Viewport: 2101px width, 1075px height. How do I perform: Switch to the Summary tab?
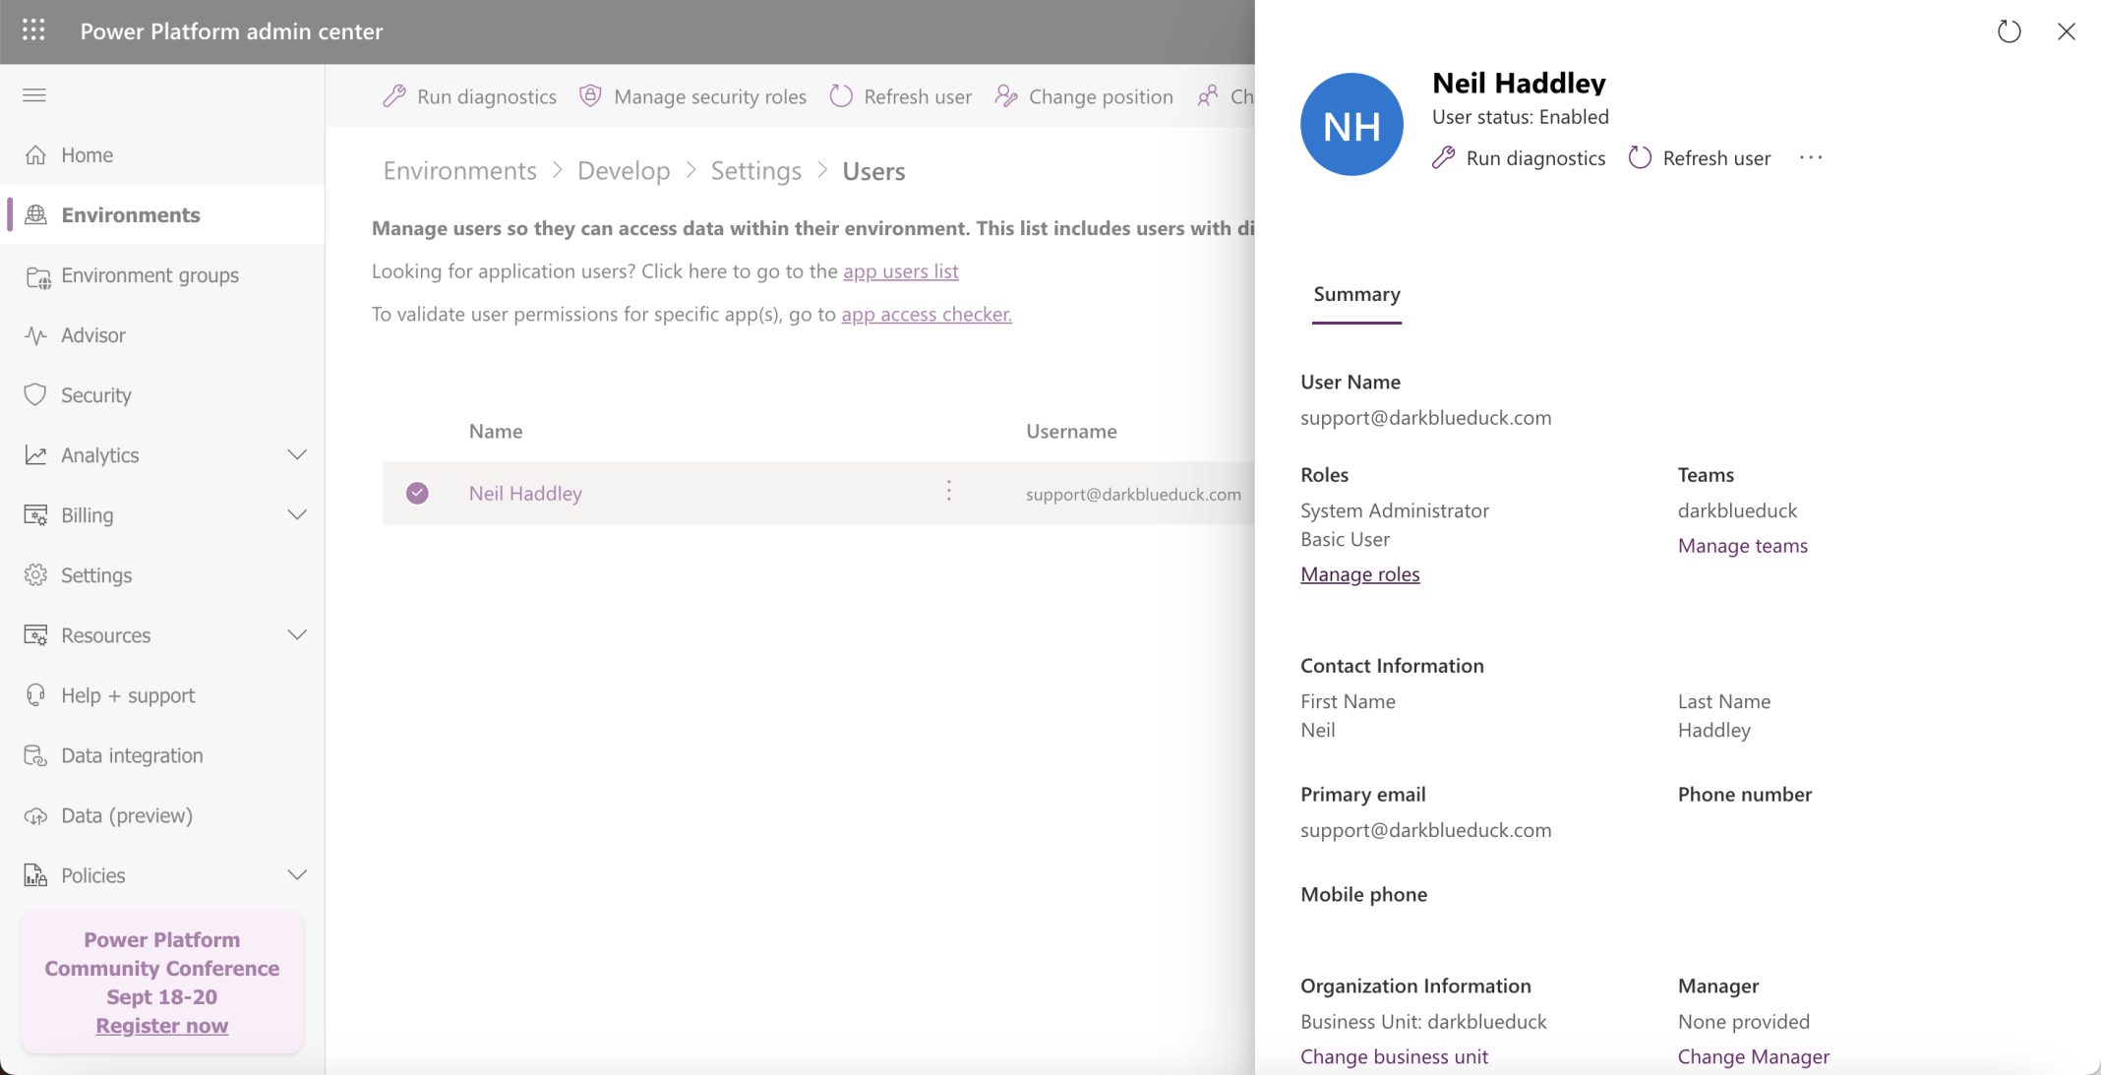pyautogui.click(x=1356, y=294)
